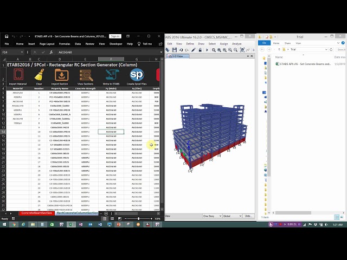The height and width of the screenshot is (260, 347).
Task: Open the ETABS One Story dropdown
Action: (220, 216)
